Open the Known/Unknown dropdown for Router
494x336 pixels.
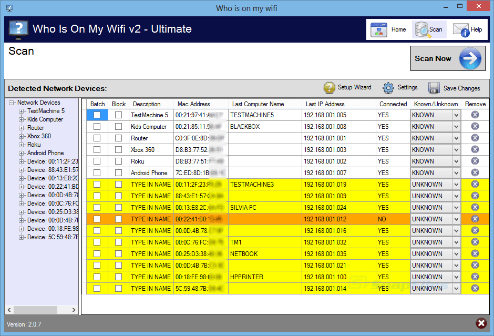pyautogui.click(x=456, y=138)
